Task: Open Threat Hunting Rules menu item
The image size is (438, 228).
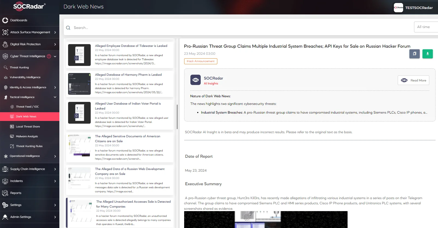Action: (30, 146)
